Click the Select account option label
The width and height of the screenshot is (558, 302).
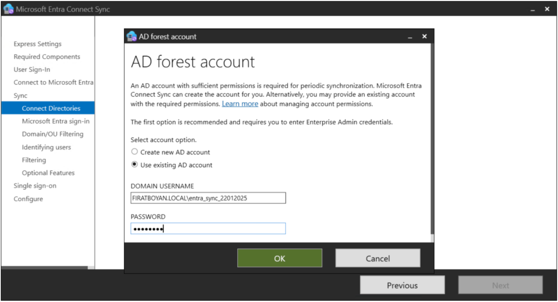click(164, 140)
